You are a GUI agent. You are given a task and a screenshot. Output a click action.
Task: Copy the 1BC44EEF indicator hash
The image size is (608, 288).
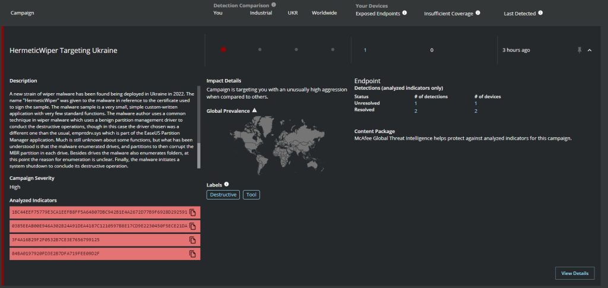(192, 212)
